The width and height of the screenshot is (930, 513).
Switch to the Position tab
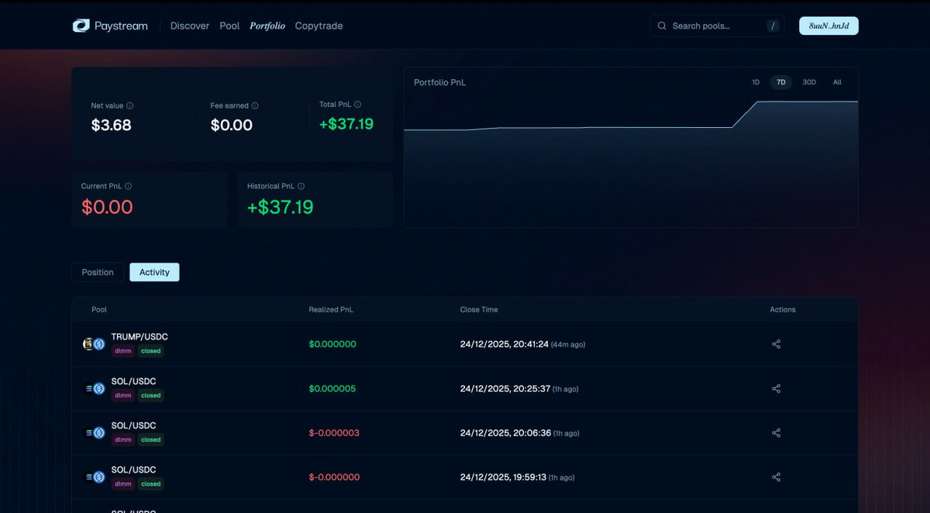click(97, 272)
